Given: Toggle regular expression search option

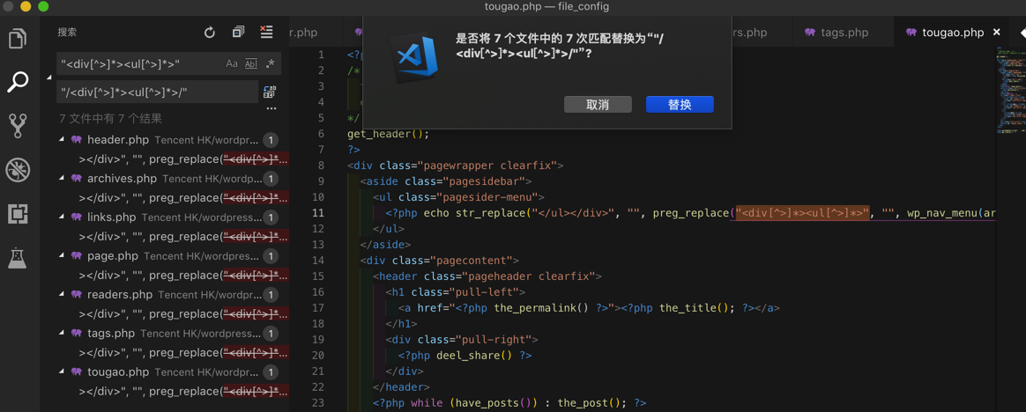Looking at the screenshot, I should click(271, 63).
